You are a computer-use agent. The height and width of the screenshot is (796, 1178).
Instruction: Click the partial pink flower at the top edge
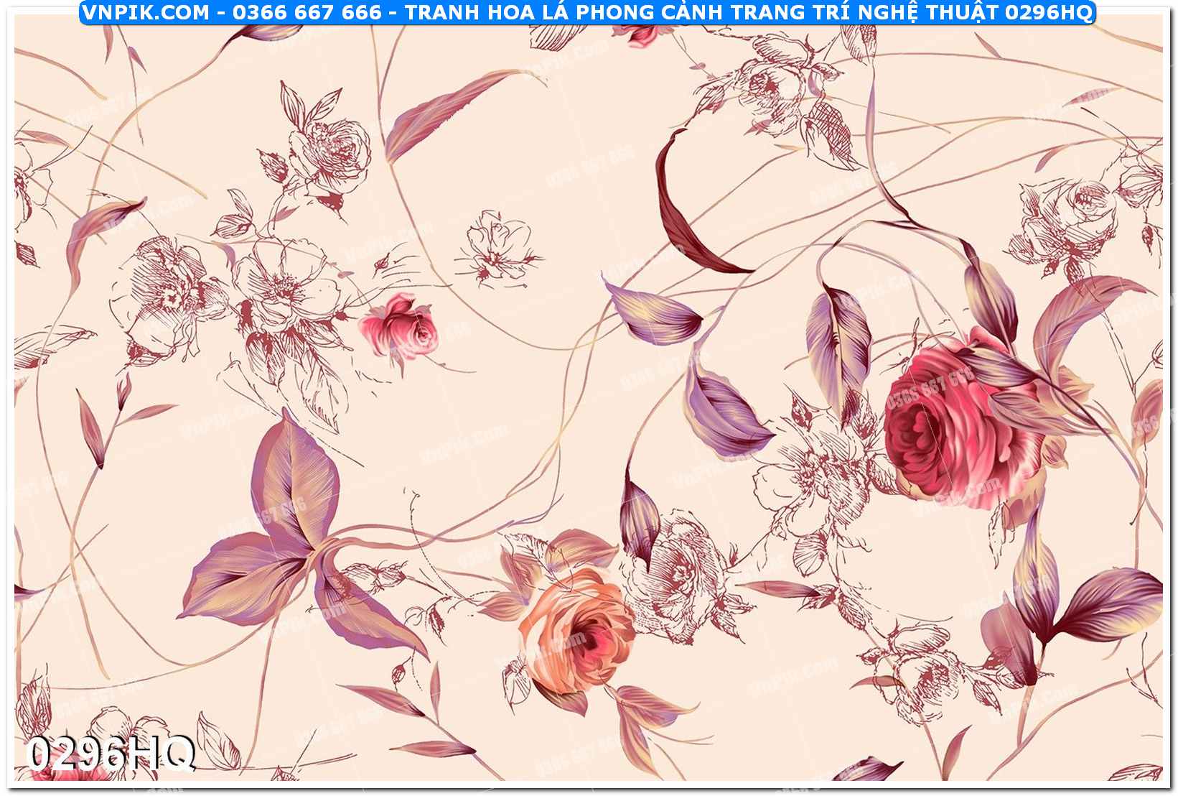[642, 34]
